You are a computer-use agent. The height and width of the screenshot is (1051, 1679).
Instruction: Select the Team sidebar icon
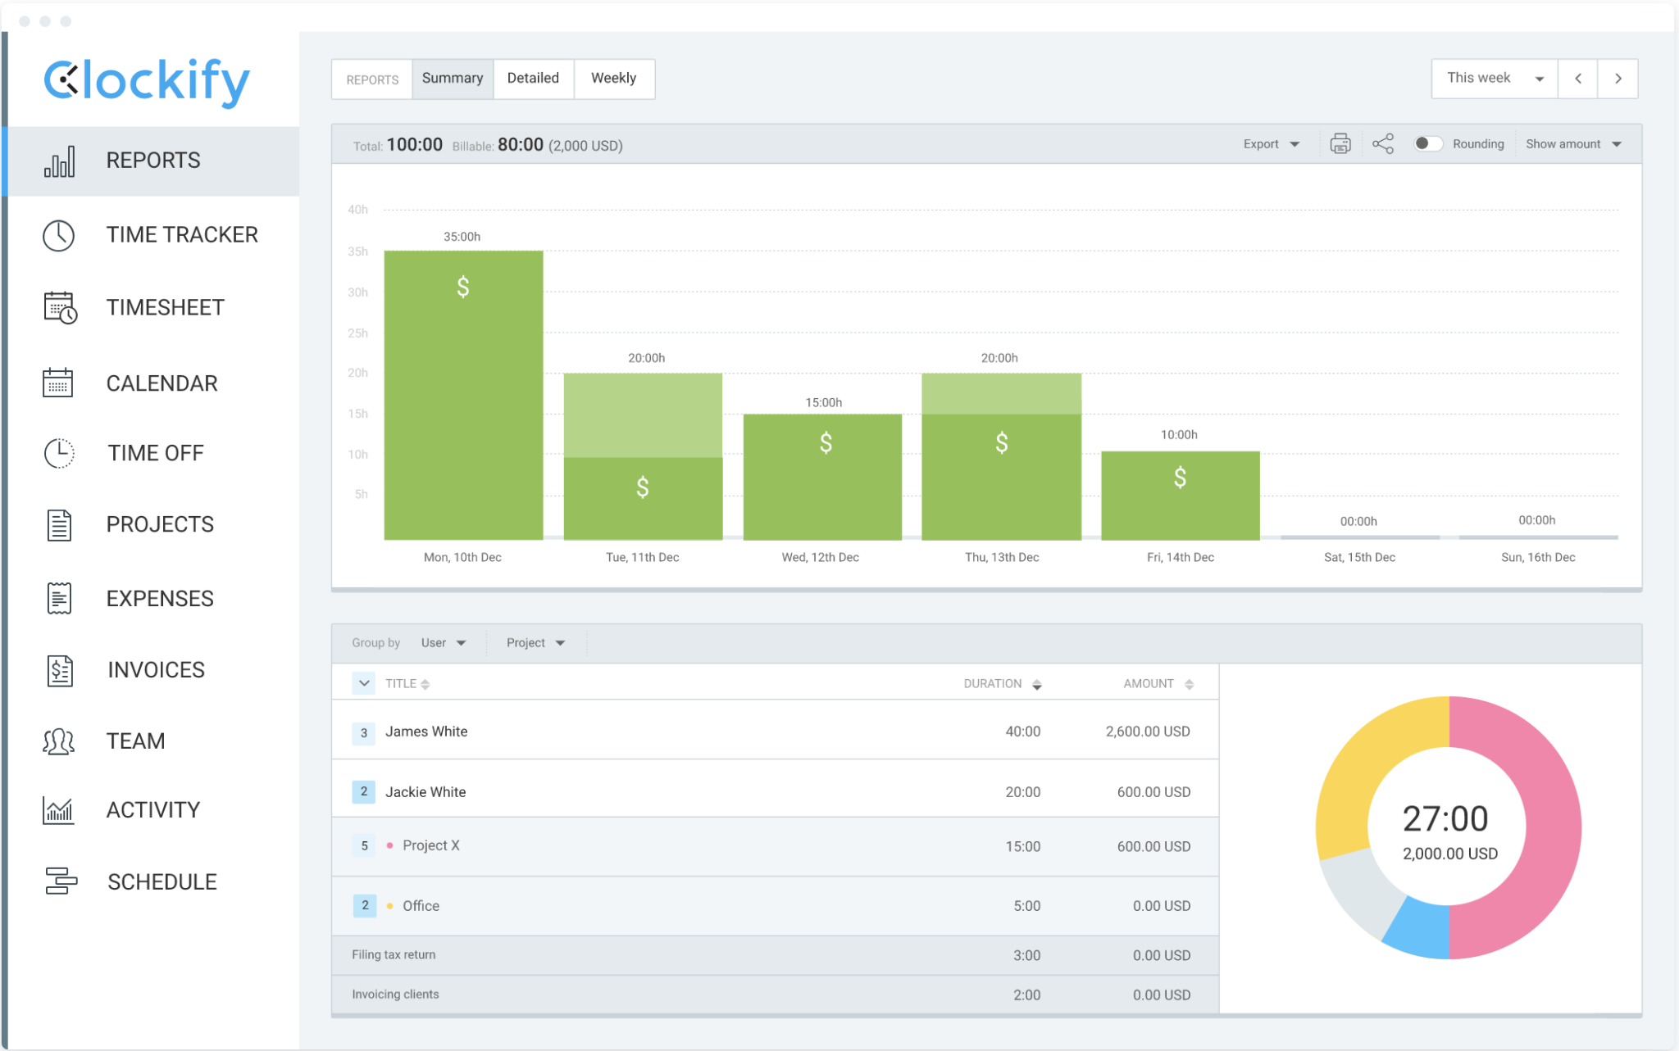tap(57, 741)
